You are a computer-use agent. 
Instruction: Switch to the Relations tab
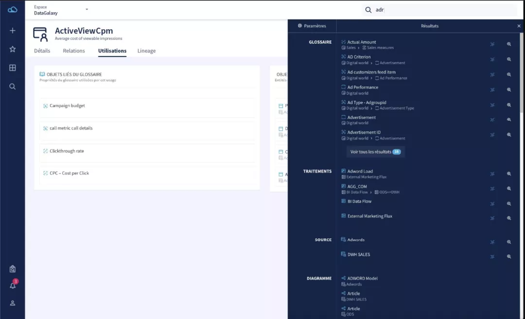click(74, 51)
